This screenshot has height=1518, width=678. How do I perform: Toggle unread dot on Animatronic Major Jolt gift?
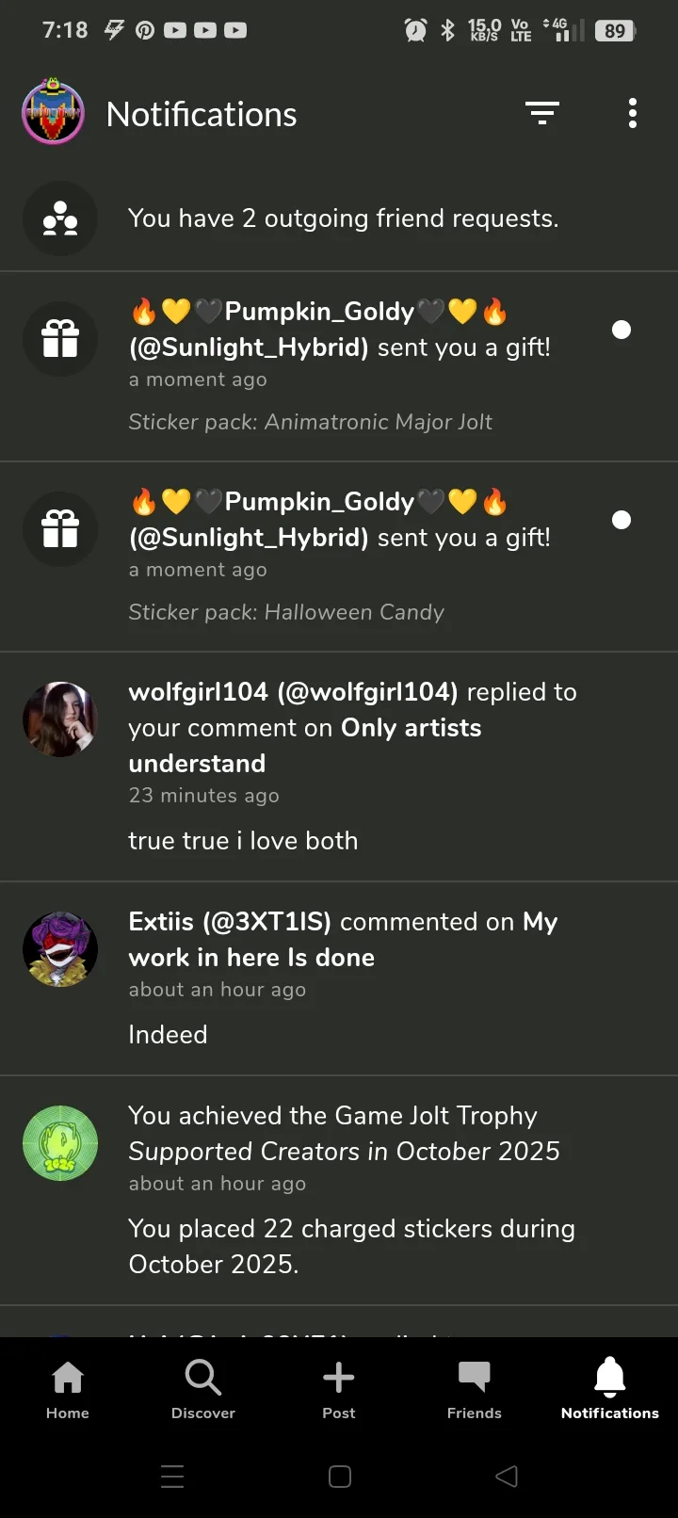tap(621, 330)
